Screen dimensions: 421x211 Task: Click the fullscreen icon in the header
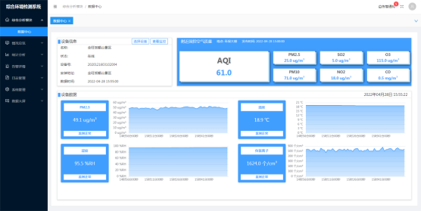pyautogui.click(x=402, y=6)
